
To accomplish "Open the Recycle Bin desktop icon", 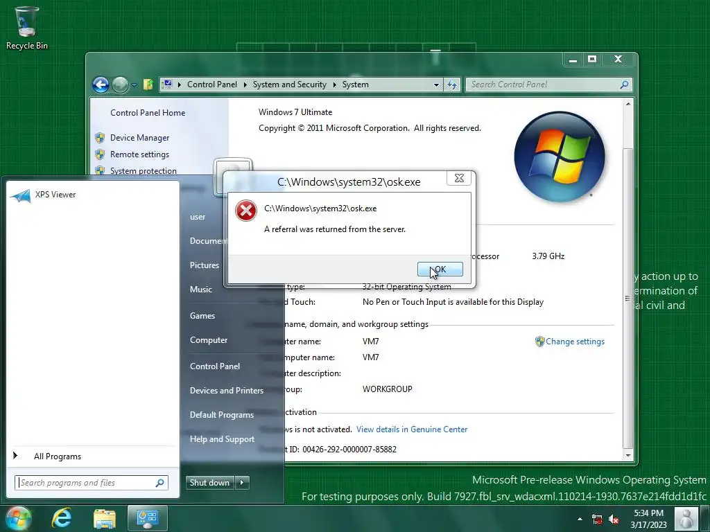I will [27, 28].
